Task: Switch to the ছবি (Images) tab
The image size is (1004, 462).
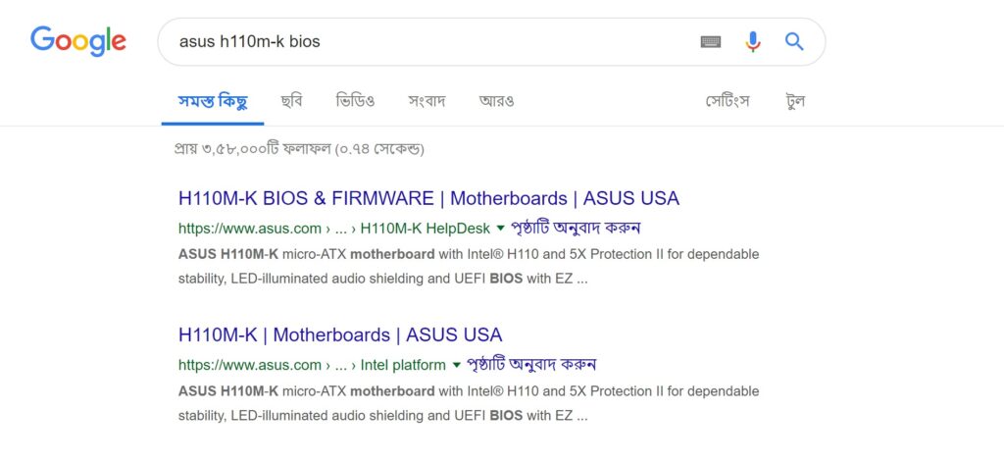Action: click(x=291, y=101)
